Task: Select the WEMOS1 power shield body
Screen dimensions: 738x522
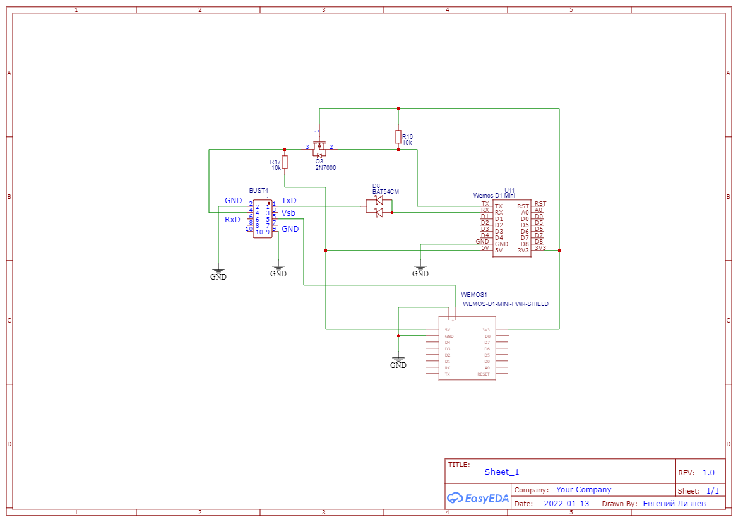Action: (467, 348)
